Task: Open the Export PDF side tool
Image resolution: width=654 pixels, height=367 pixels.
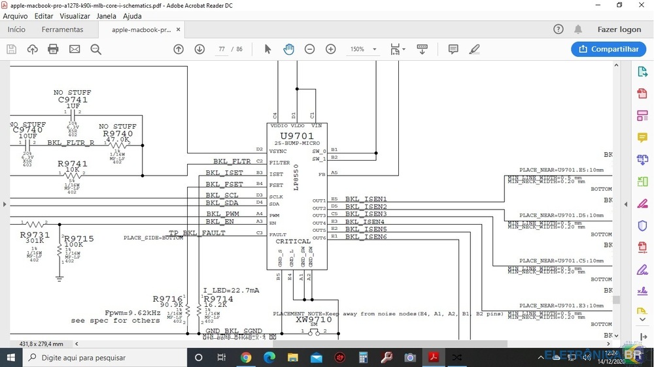Action: tap(642, 72)
